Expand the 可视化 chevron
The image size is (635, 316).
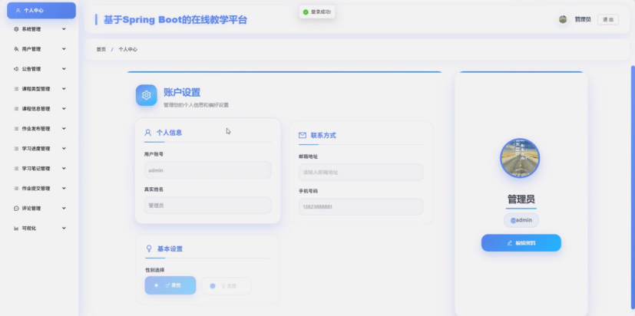click(x=64, y=229)
